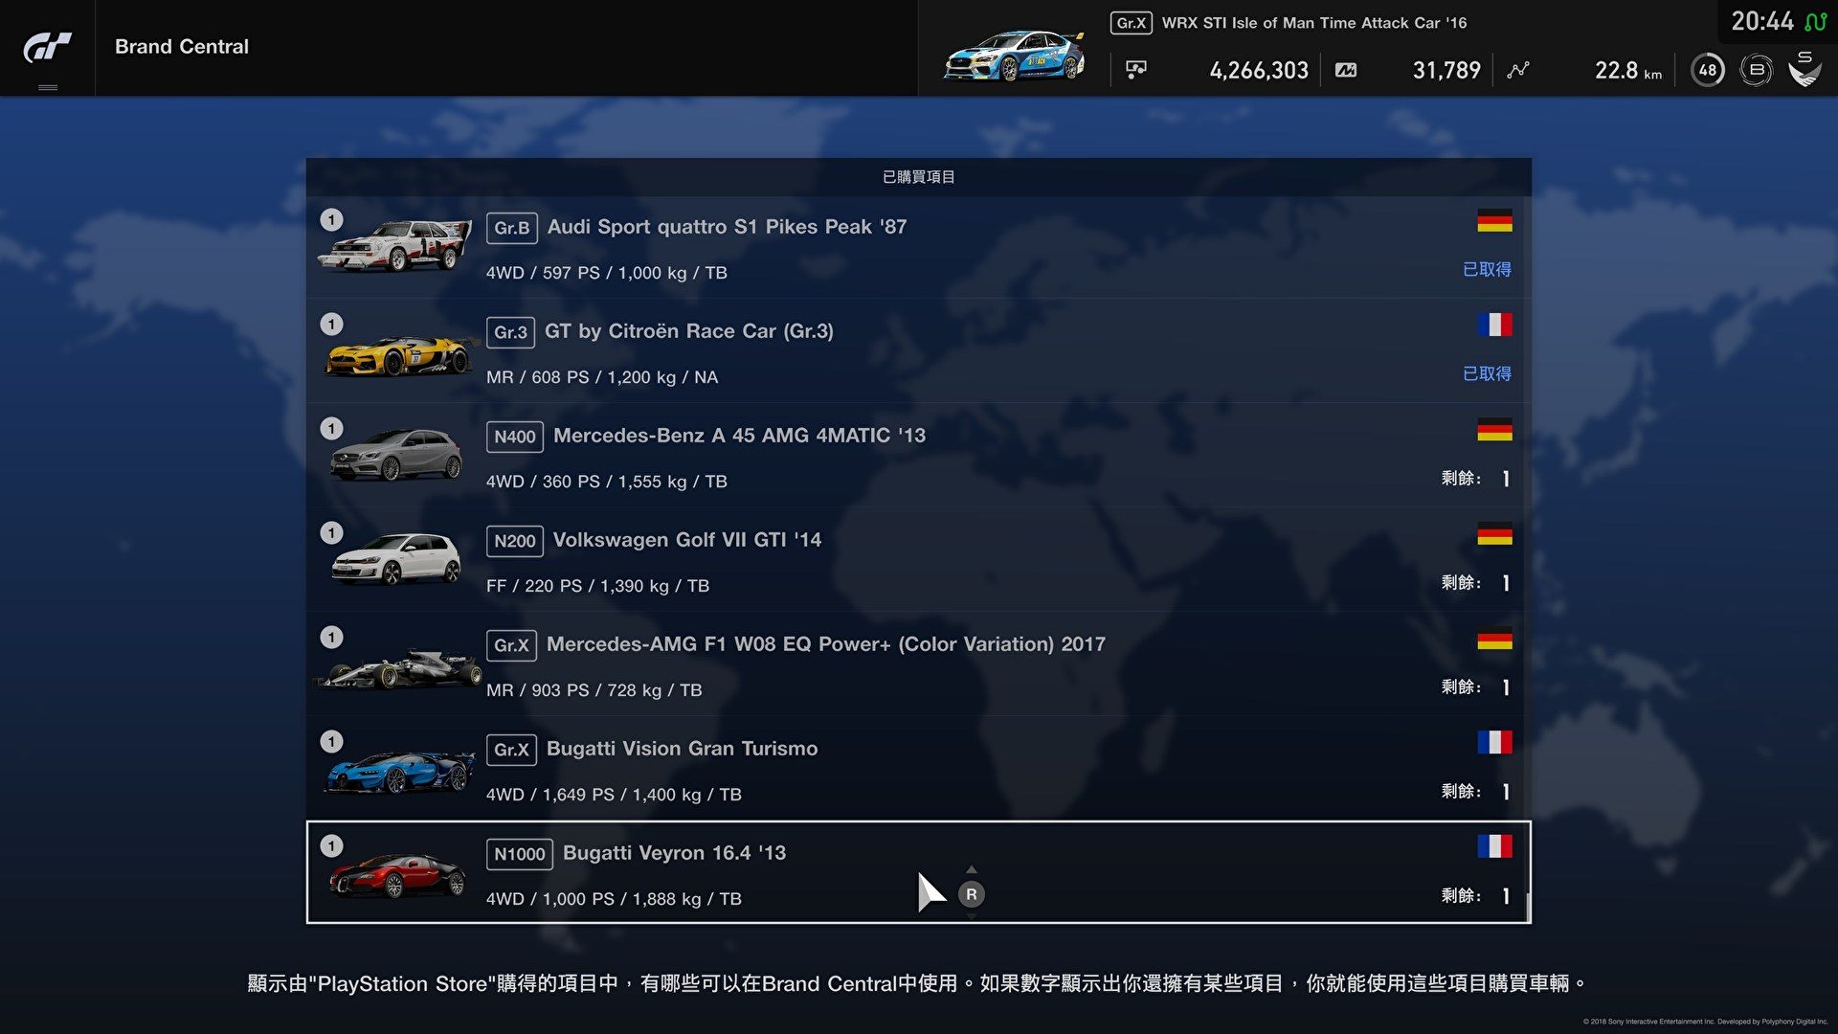Click the German flag on the Audi row
Screen dimensions: 1838x1034
1494,220
